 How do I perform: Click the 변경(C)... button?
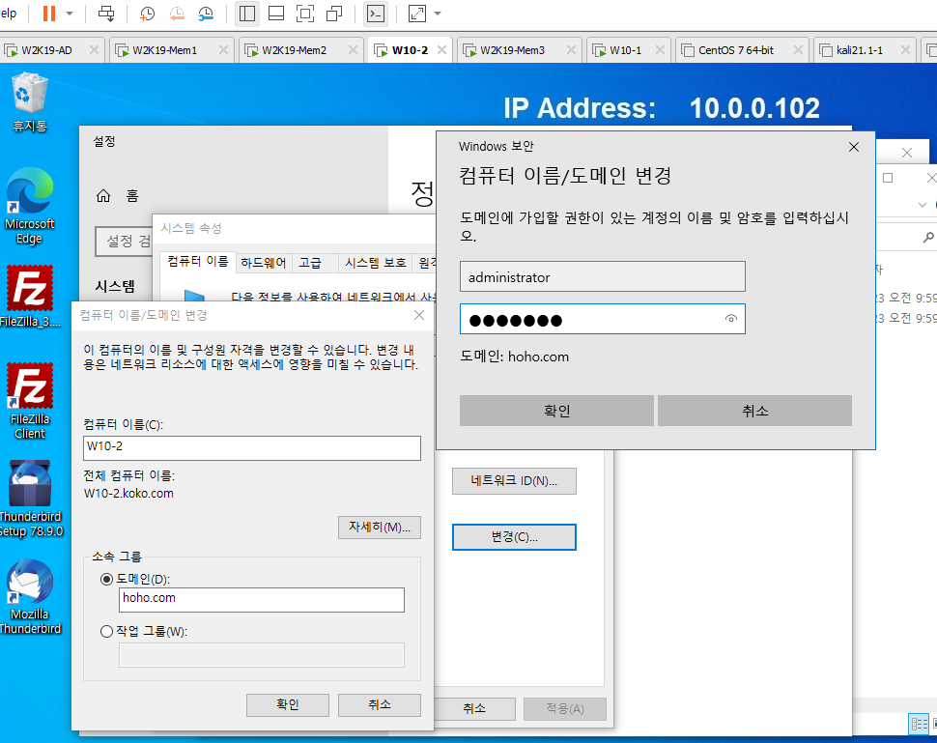coord(514,537)
